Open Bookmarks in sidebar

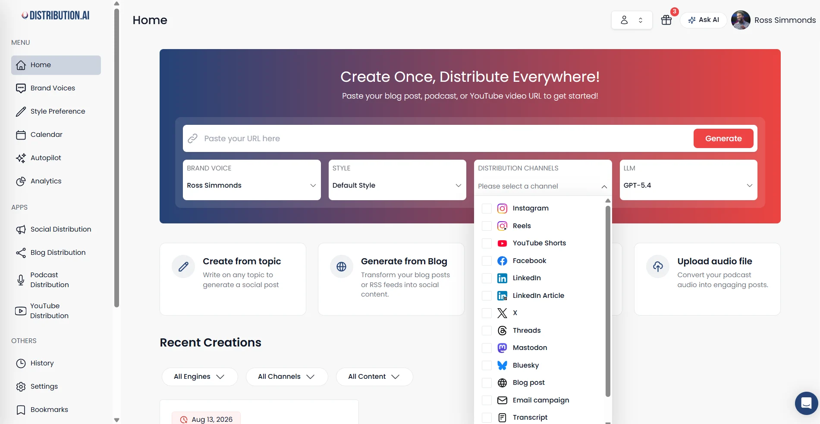point(56,410)
